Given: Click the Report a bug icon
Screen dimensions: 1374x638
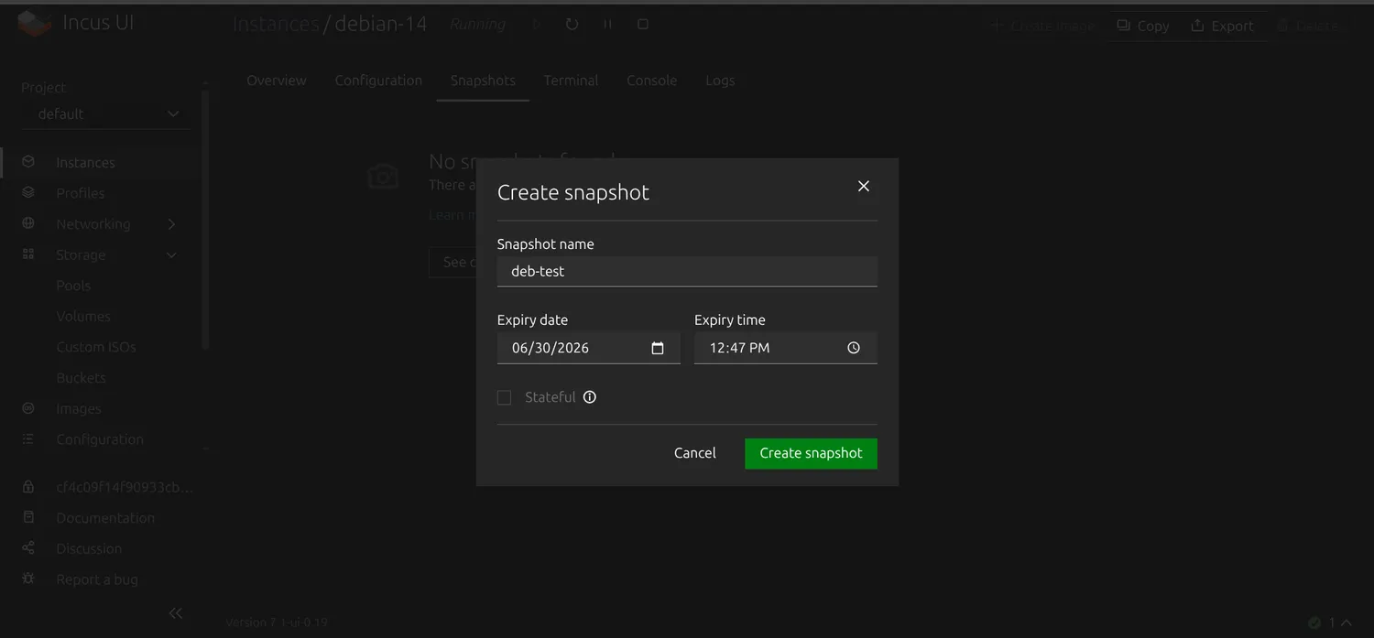Looking at the screenshot, I should [x=28, y=579].
